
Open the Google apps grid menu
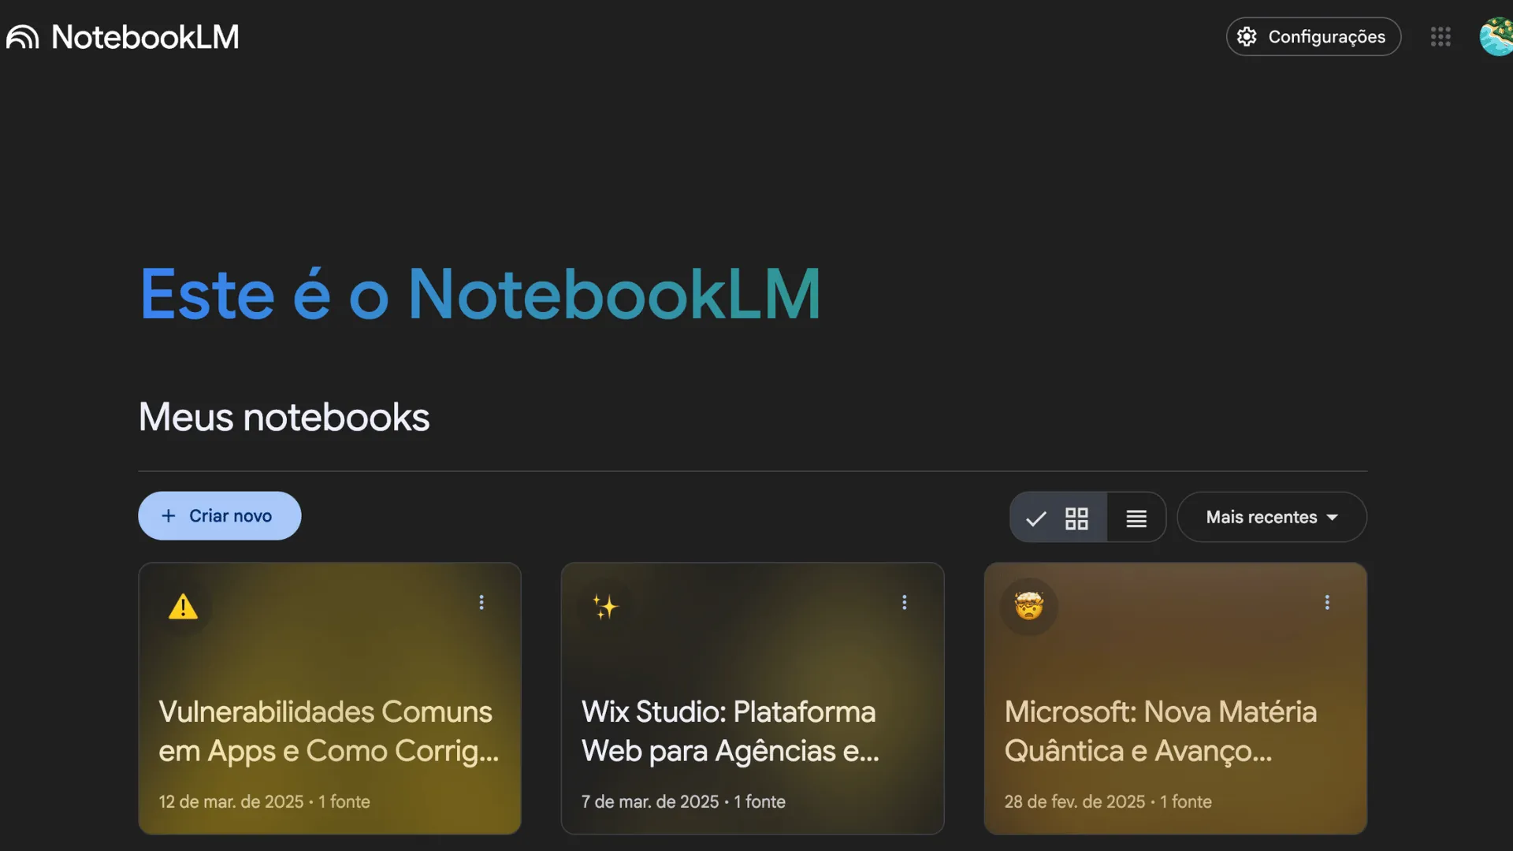1441,36
